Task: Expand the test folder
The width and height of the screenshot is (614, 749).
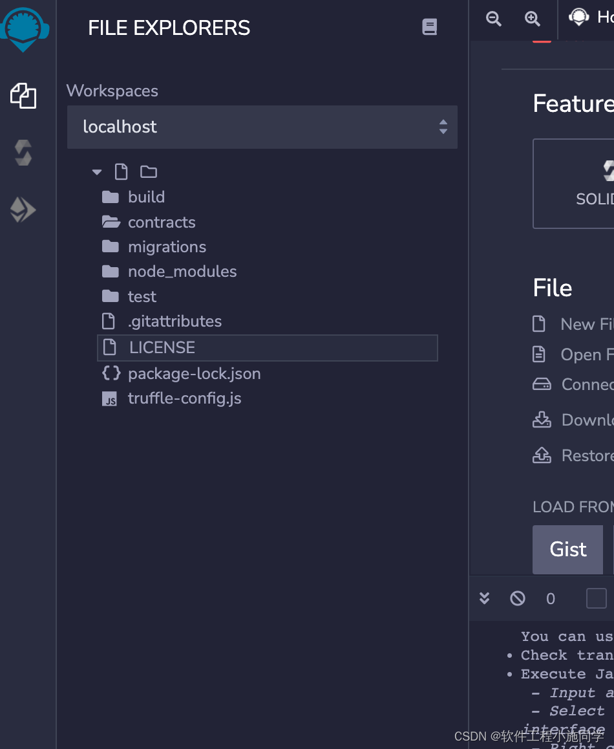Action: pos(129,296)
